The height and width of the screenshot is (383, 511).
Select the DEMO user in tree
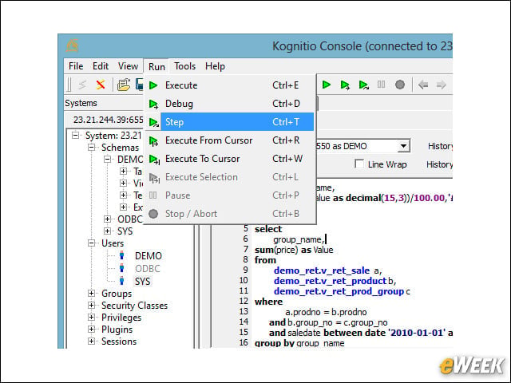(149, 256)
